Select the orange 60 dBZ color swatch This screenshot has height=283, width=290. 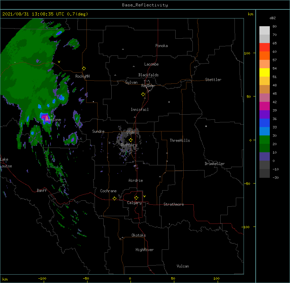pyautogui.click(x=264, y=55)
